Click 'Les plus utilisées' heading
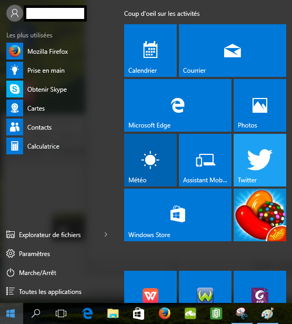The width and height of the screenshot is (292, 324). [29, 35]
